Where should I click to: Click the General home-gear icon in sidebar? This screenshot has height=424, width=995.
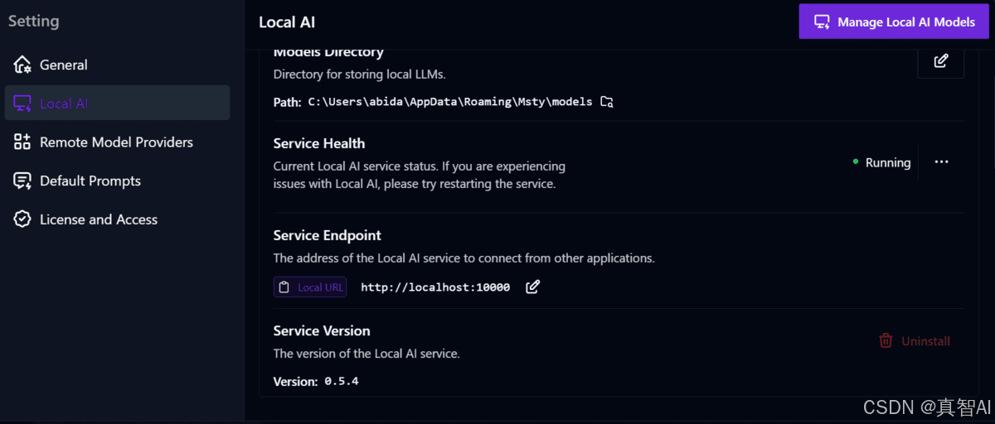(22, 65)
